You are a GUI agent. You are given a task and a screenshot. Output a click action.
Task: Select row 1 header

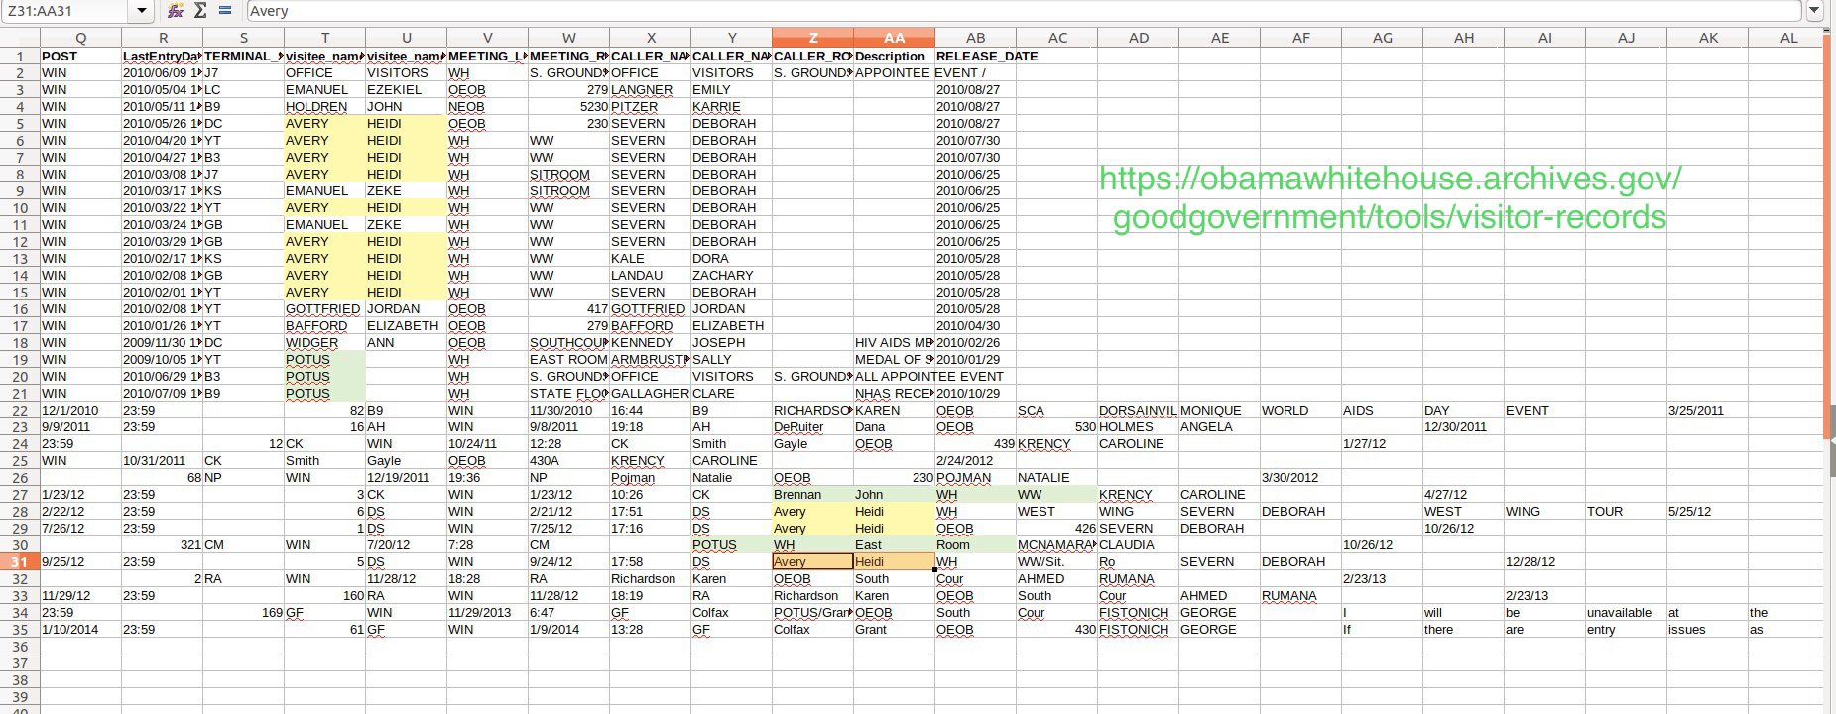pos(20,56)
